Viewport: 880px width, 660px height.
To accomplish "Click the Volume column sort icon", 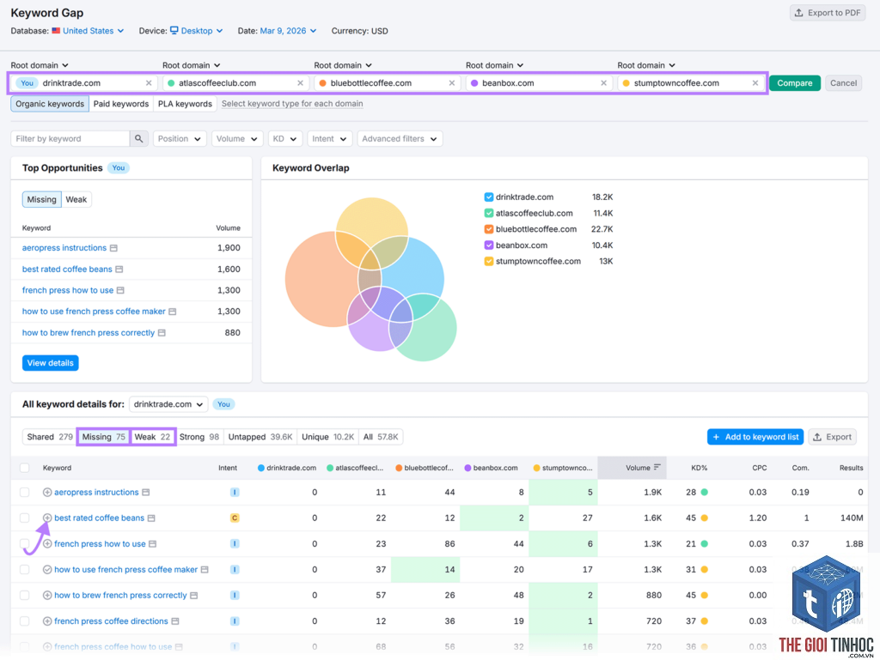I will tap(657, 467).
